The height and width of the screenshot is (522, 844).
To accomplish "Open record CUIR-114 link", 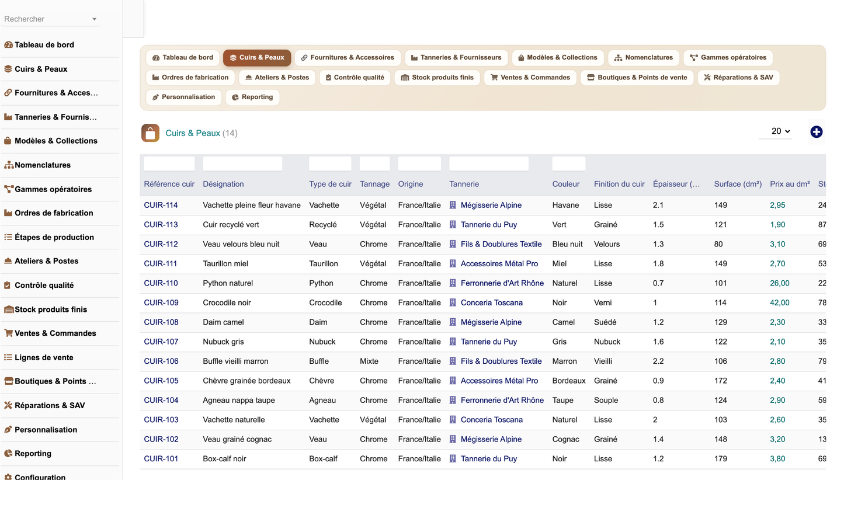I will coord(161,205).
